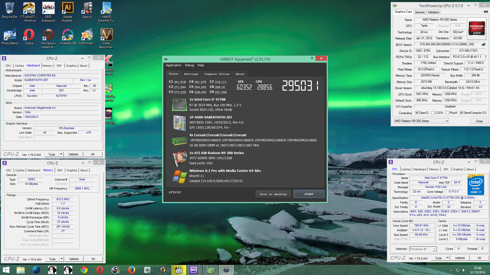This screenshot has height=275, width=490.
Task: Open the Application menu in HWBOT Aquamark
Action: pos(174,65)
